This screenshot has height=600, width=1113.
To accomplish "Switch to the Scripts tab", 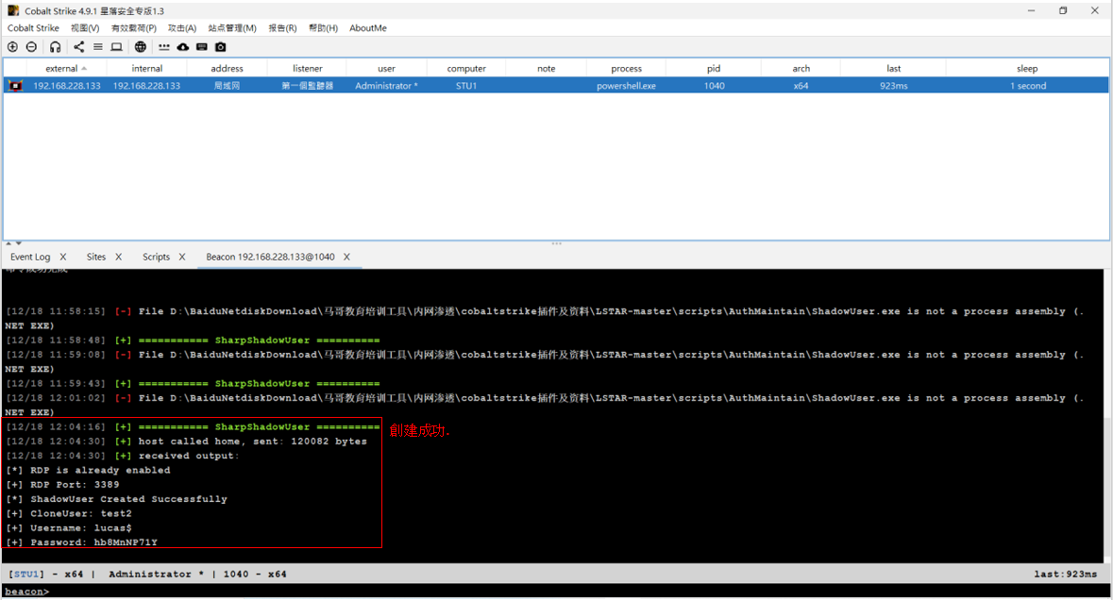I will pos(156,257).
